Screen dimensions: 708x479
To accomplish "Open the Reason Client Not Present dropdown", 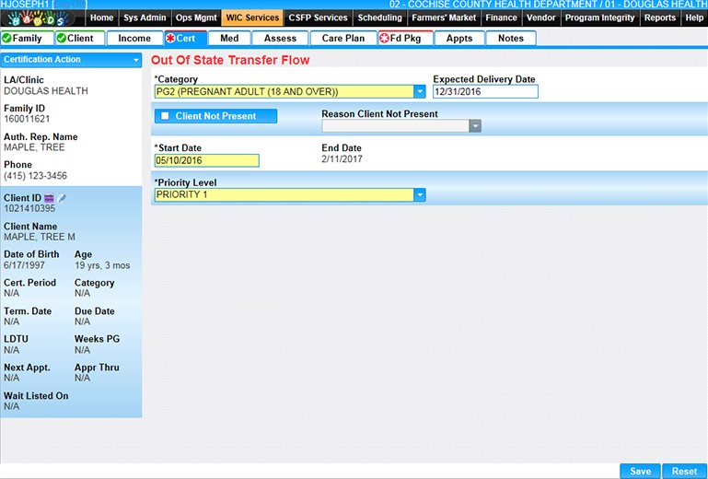I will click(475, 126).
